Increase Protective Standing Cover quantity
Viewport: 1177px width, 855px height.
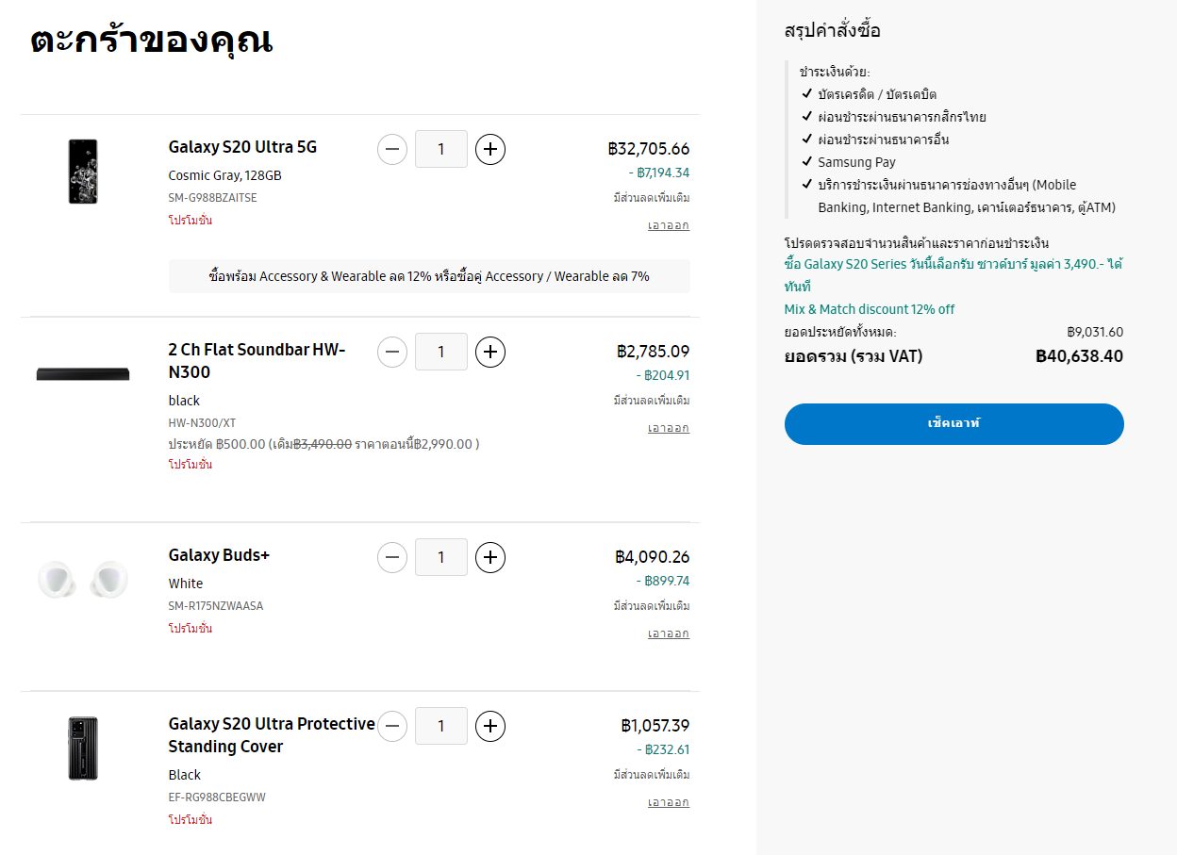pos(490,726)
